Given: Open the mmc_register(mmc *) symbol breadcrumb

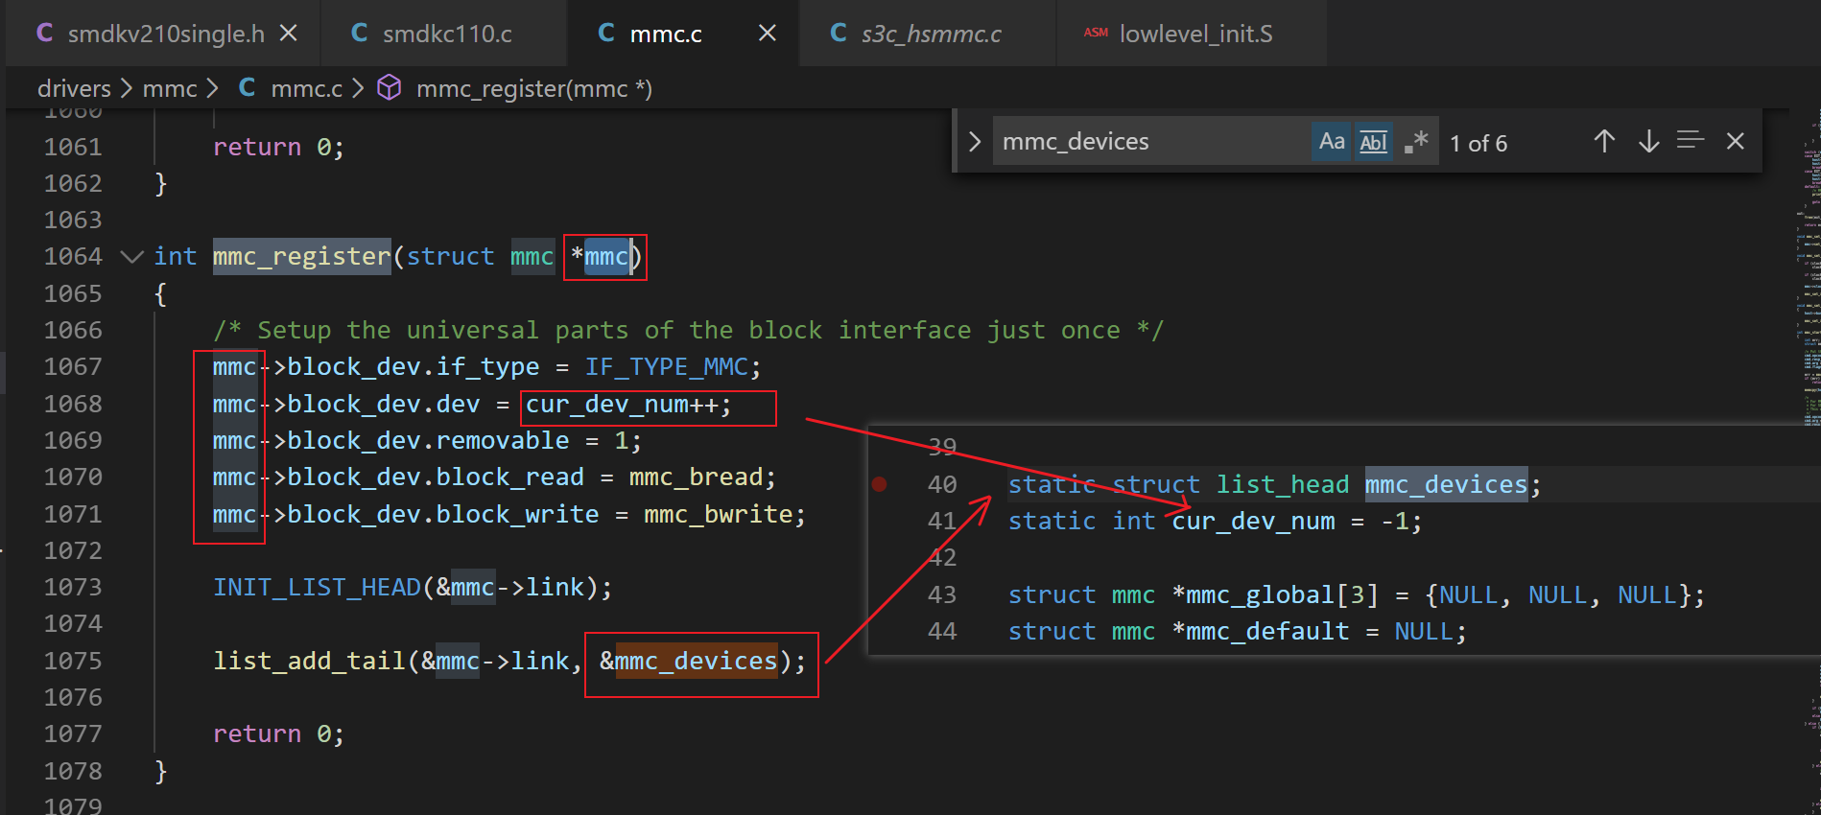Looking at the screenshot, I should coord(533,88).
